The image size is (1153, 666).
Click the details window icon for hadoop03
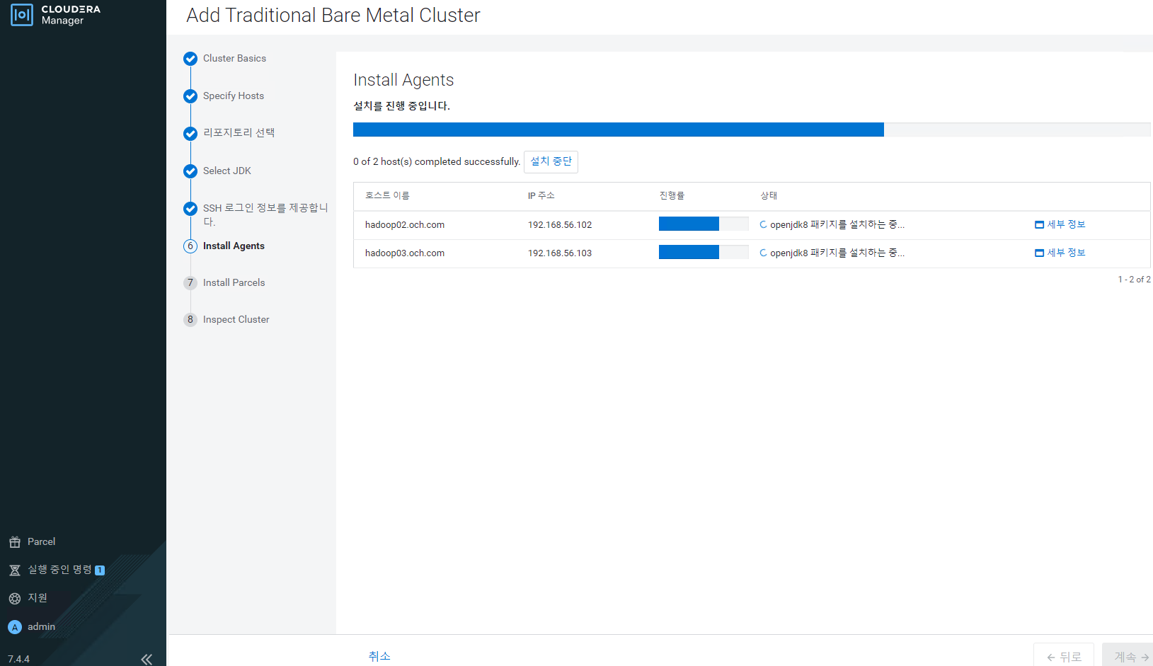pyautogui.click(x=1040, y=253)
